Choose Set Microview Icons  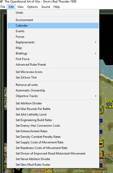tap(53, 72)
